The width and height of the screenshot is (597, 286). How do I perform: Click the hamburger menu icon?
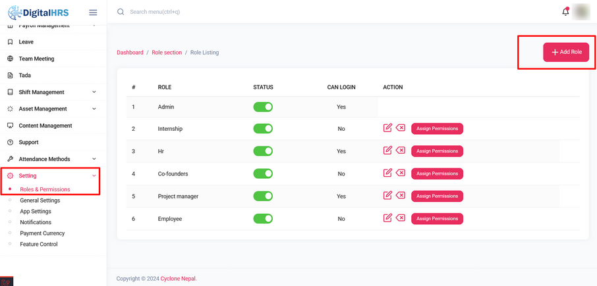pos(93,12)
